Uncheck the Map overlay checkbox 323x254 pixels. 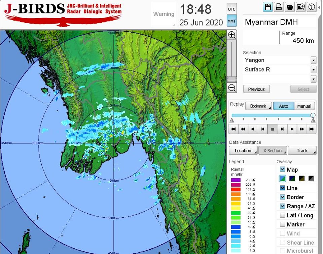pos(283,170)
